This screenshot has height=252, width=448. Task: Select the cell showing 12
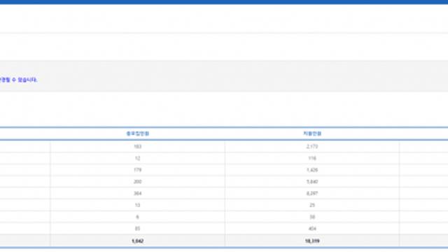[x=137, y=158]
